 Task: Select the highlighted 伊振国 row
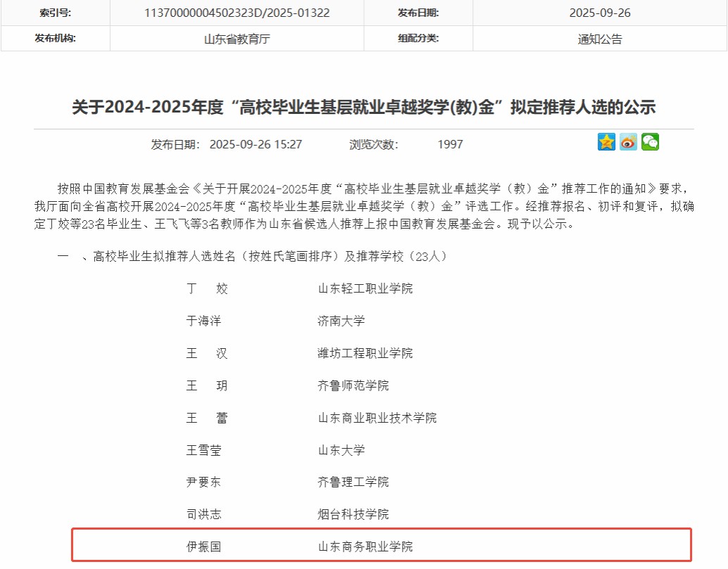[382, 546]
